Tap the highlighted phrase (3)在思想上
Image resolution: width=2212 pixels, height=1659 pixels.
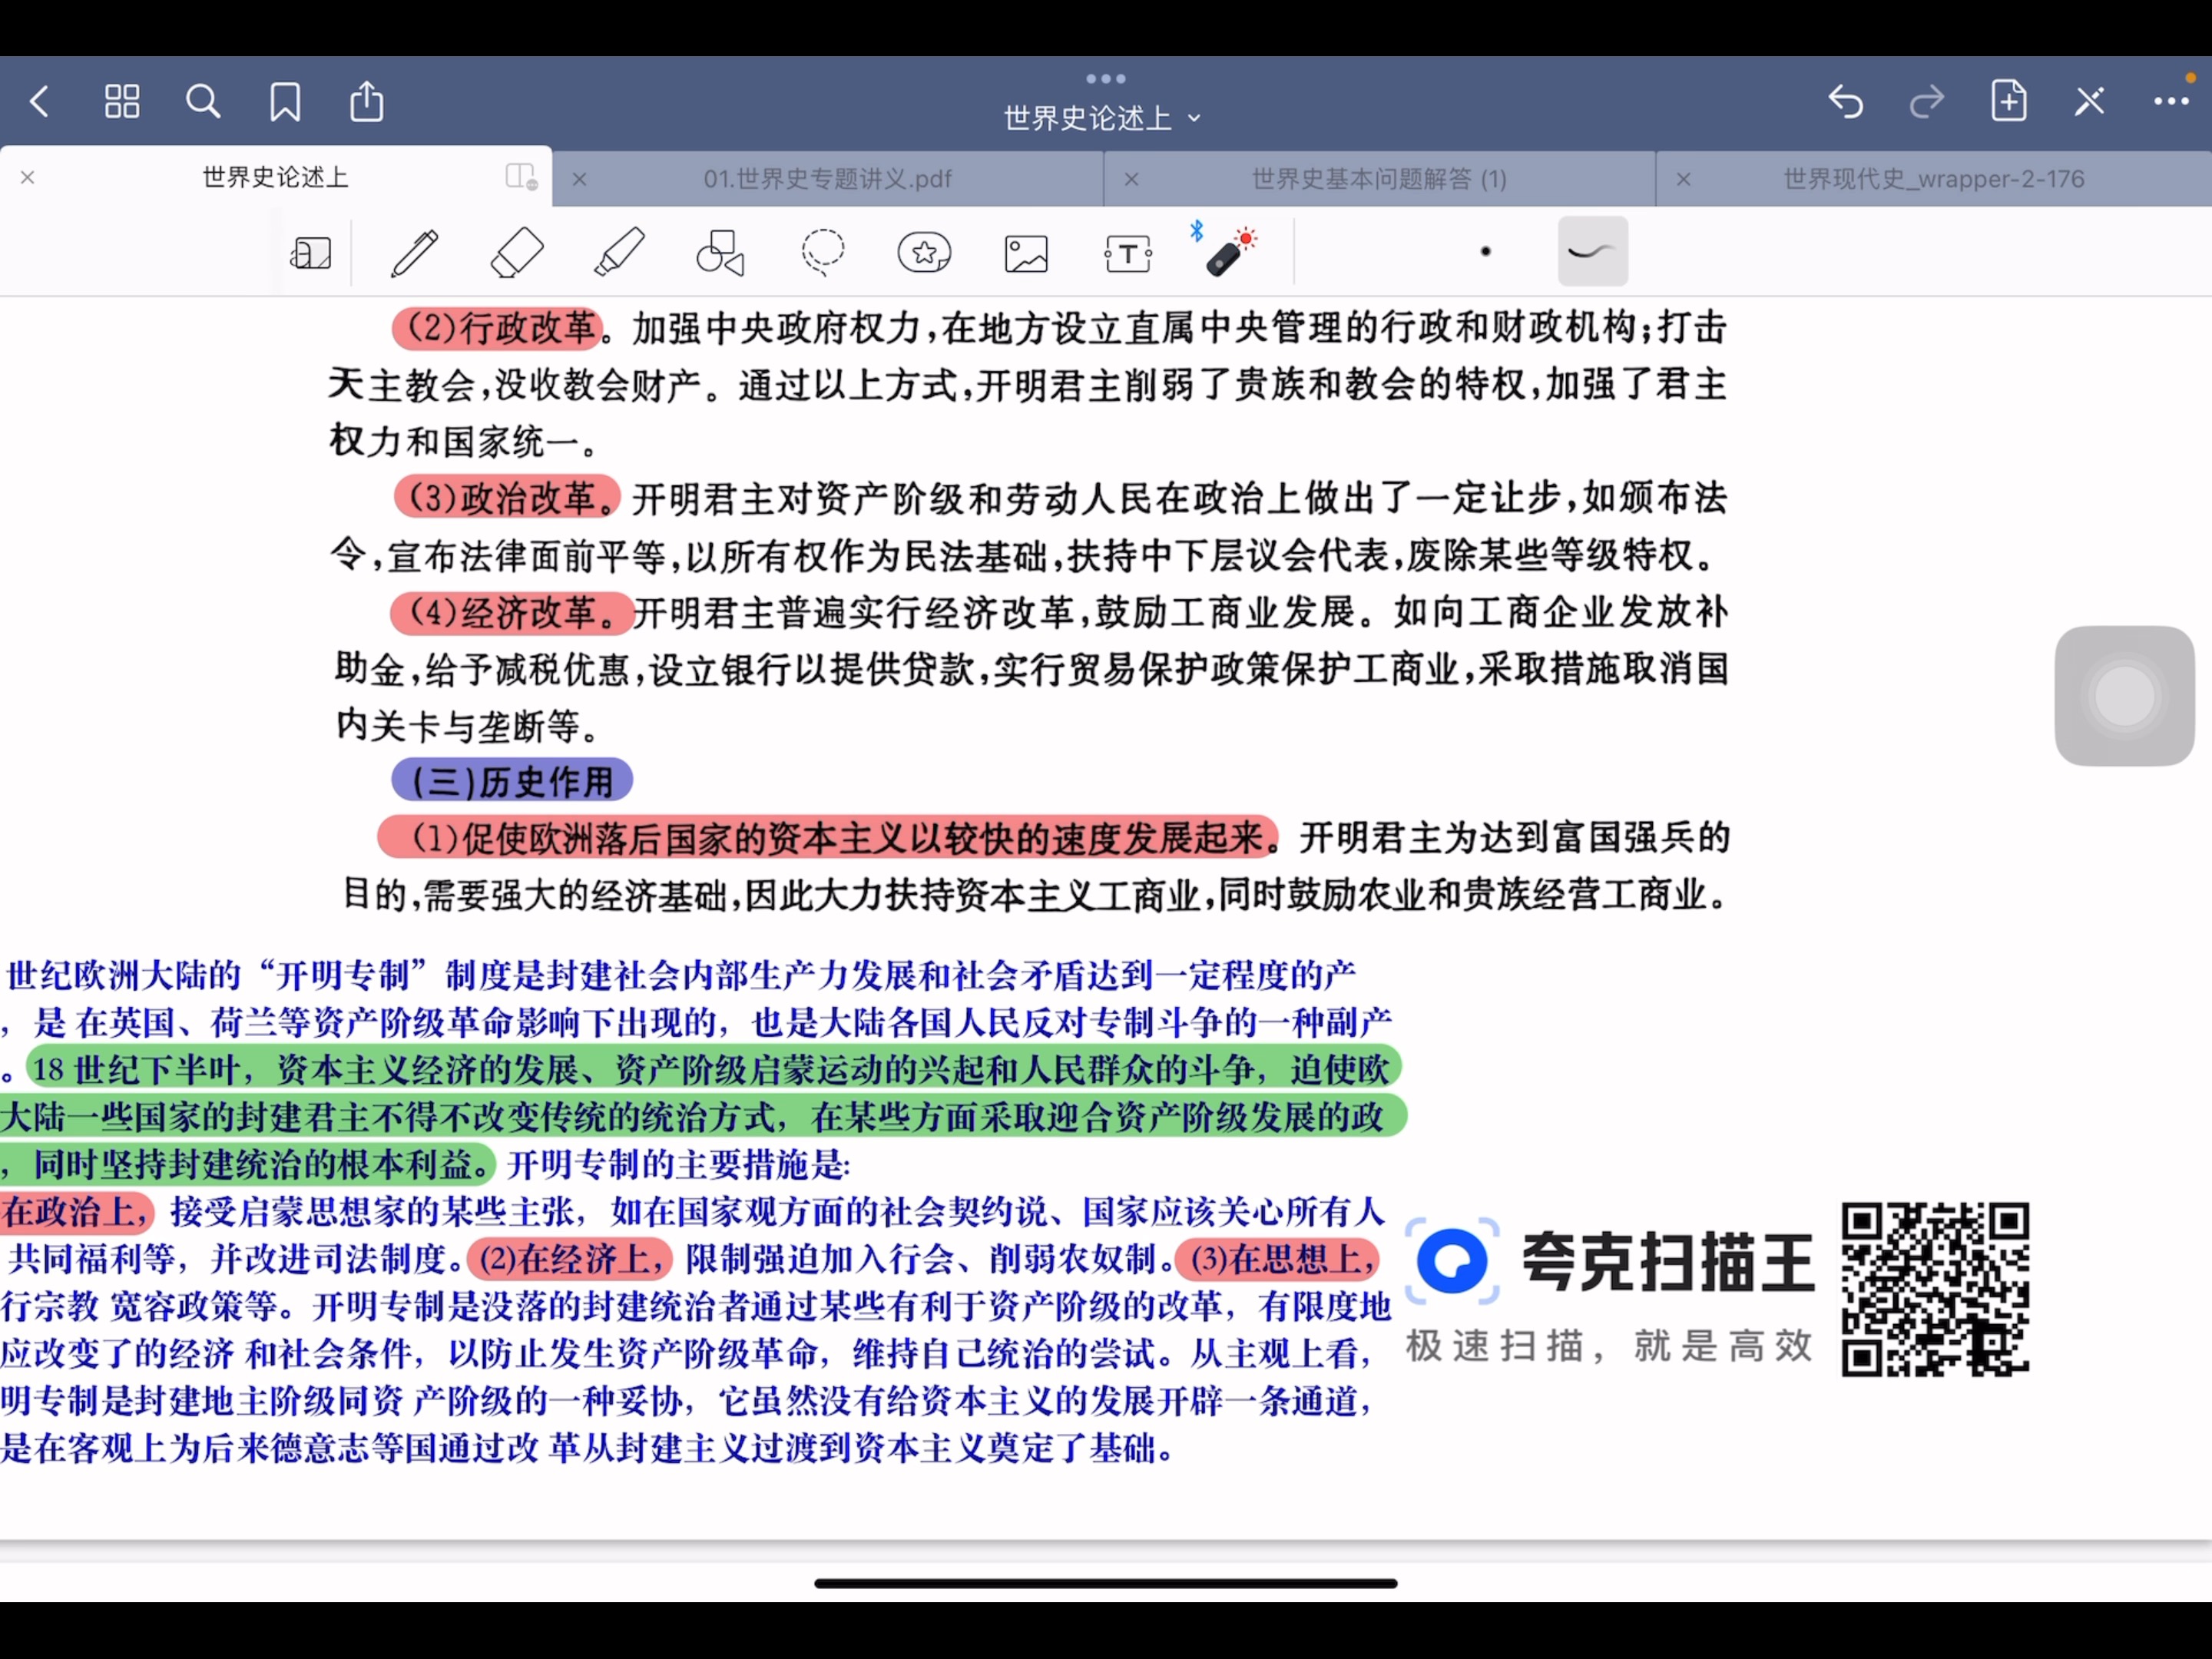[1278, 1259]
